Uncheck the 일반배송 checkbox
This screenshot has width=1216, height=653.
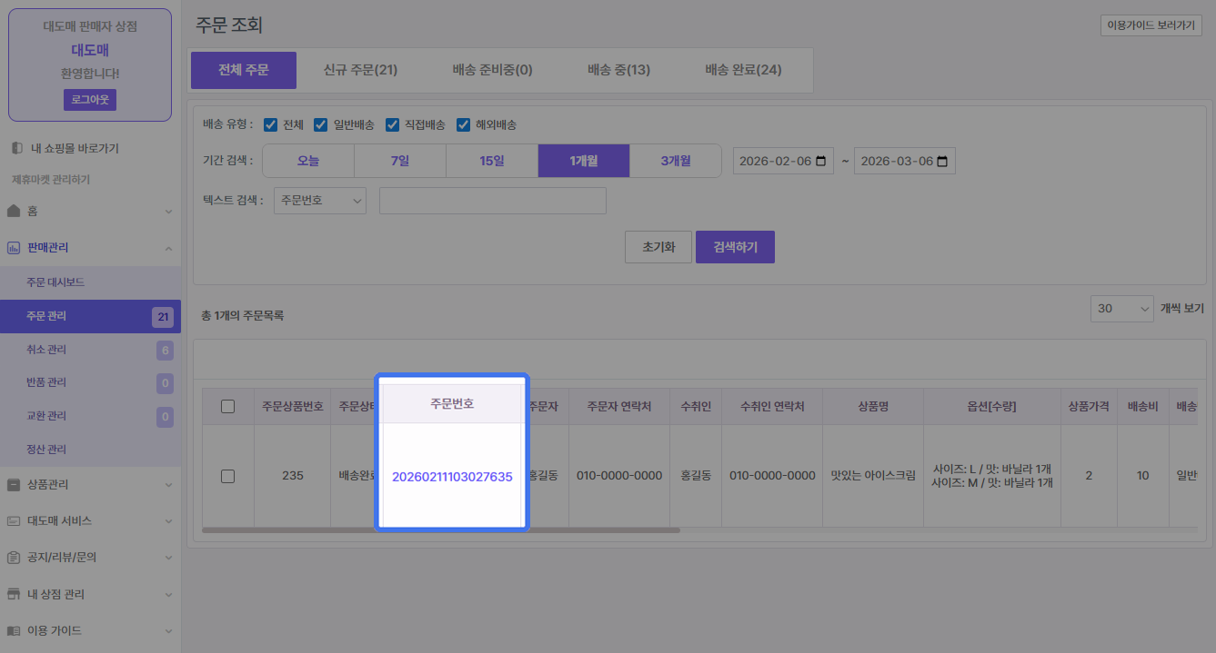click(320, 124)
